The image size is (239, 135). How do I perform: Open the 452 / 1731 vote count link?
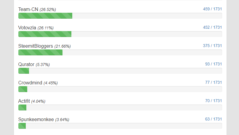212,27
